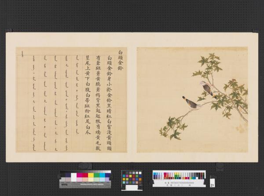Image resolution: width=264 pixels, height=196 pixels.
Task: Click the white-headed bird perched on the upper branch
Action: coord(208,89)
